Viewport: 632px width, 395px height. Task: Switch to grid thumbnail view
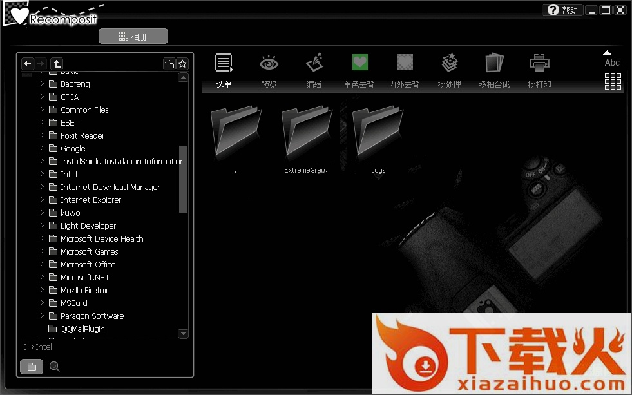tap(613, 81)
